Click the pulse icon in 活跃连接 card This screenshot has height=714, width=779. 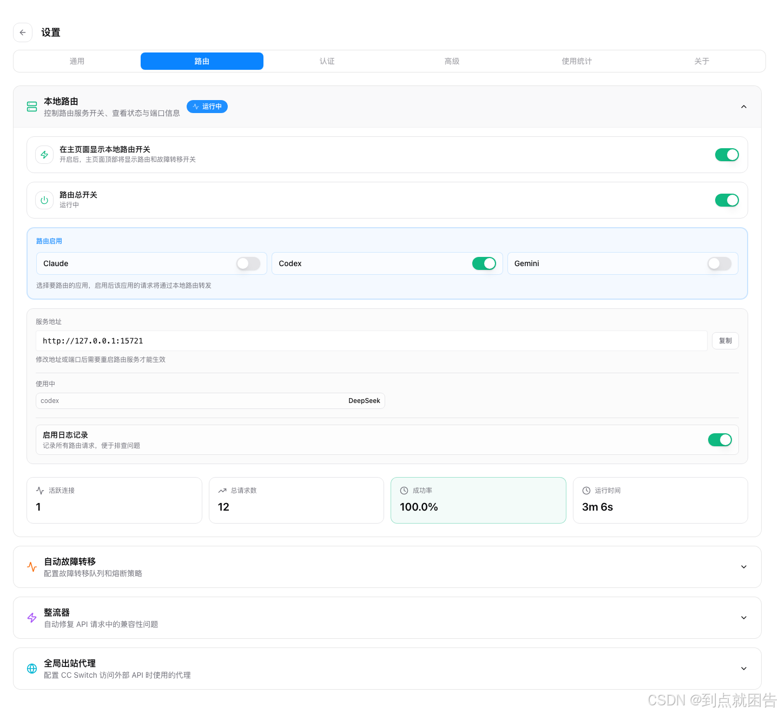point(40,491)
